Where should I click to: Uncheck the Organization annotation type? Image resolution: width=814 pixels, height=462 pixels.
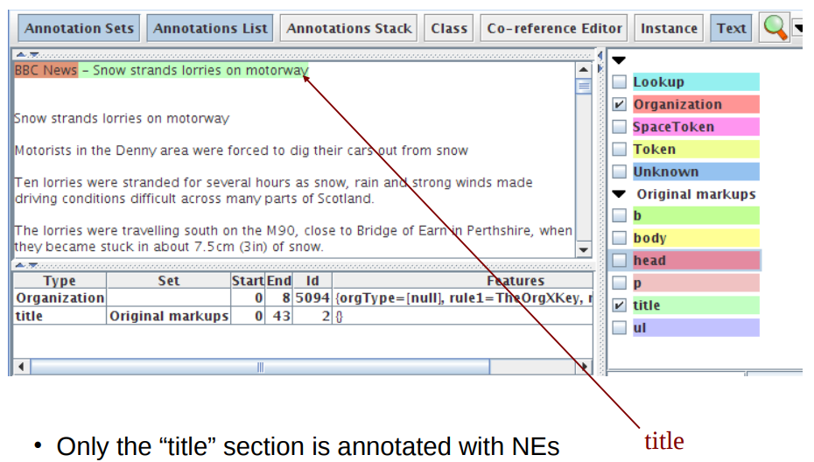click(619, 104)
